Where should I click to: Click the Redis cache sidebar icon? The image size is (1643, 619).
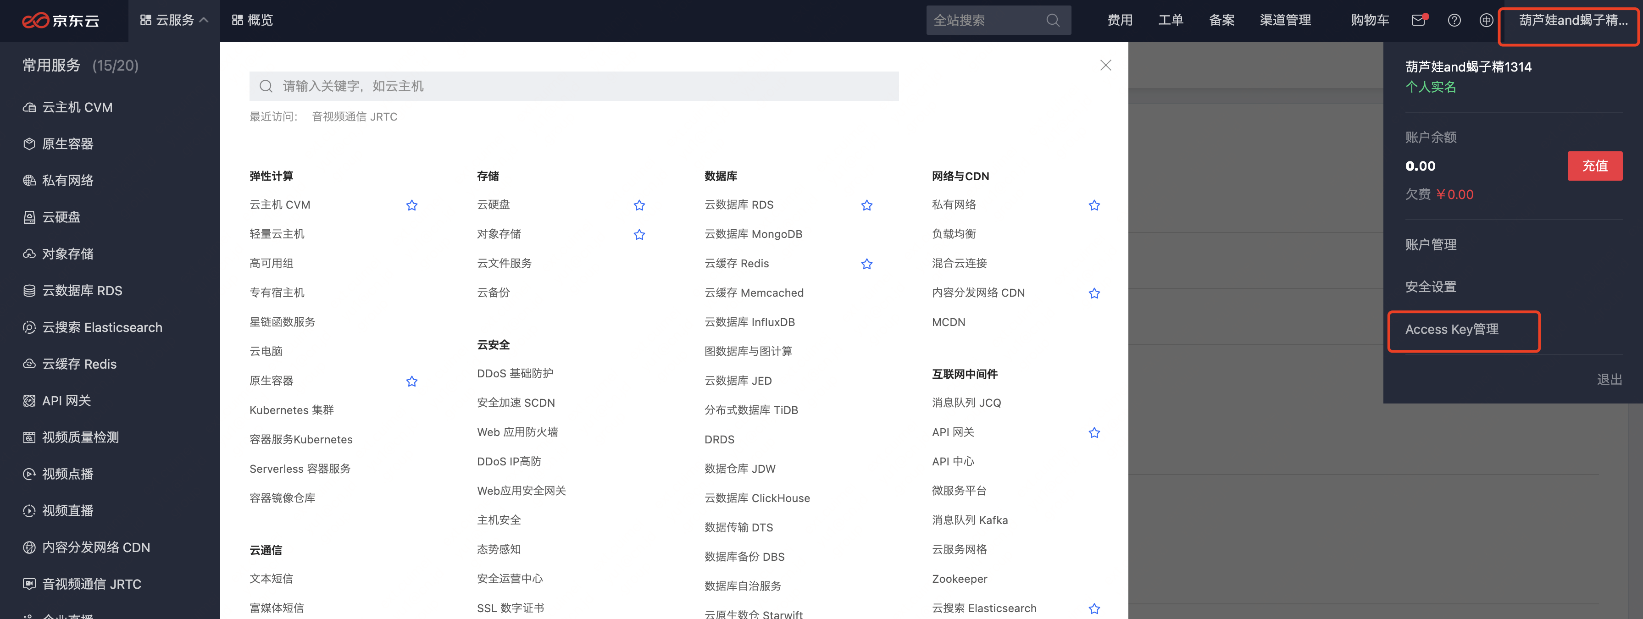click(x=29, y=364)
